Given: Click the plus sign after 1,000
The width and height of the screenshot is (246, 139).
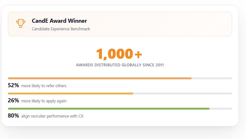Looking at the screenshot, I should (x=138, y=55).
